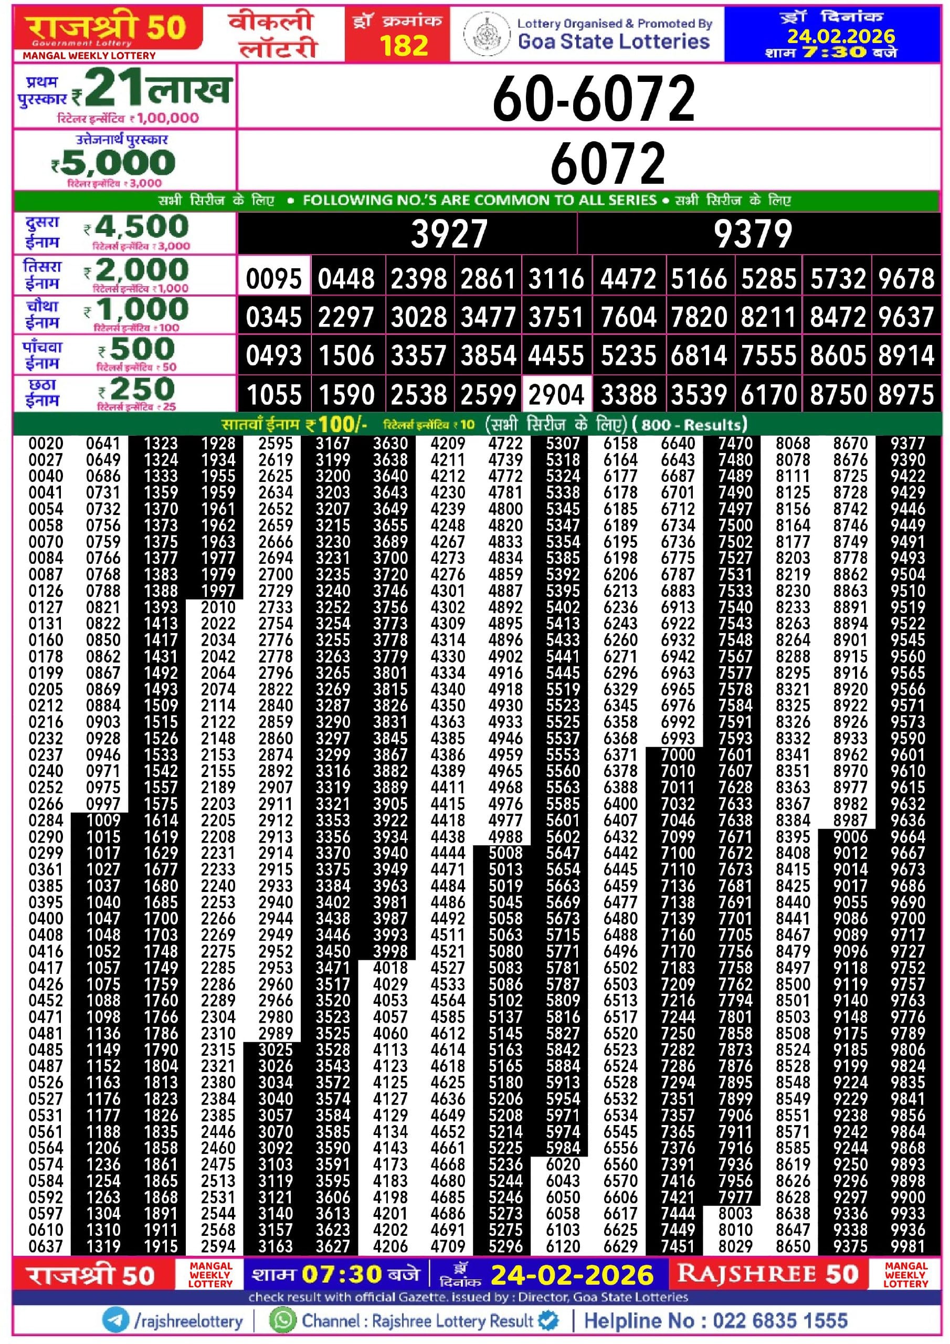Viewport: 950px width, 1344px height.
Task: Click the draw date 24.02.2026 in header
Action: point(840,36)
